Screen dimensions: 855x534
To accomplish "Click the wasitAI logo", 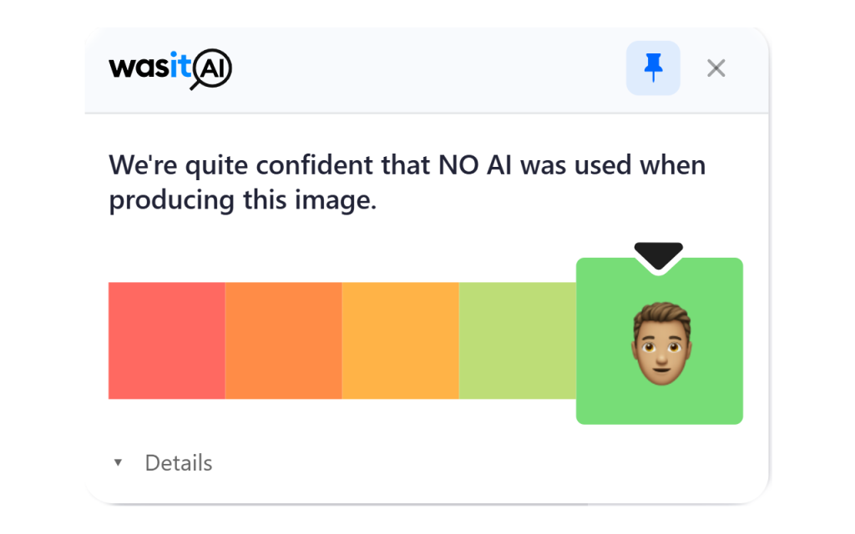I will (170, 69).
